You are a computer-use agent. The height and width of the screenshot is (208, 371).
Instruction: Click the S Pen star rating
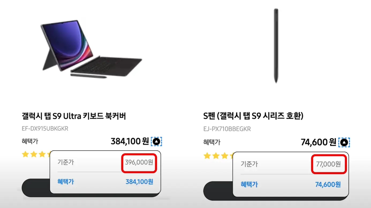[x=218, y=156]
